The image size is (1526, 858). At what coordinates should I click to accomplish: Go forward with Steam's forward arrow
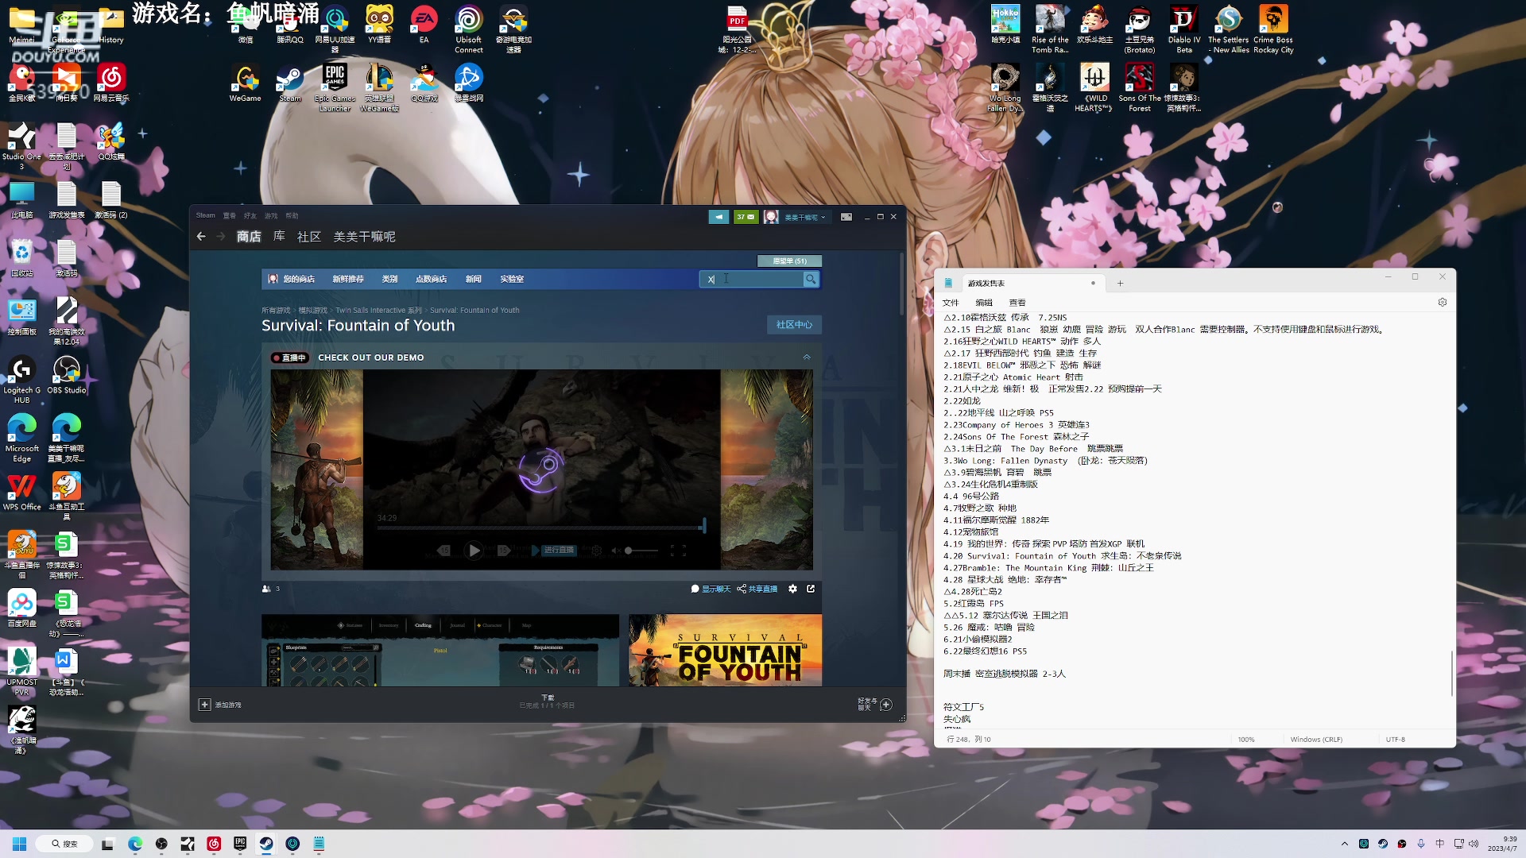coord(221,237)
